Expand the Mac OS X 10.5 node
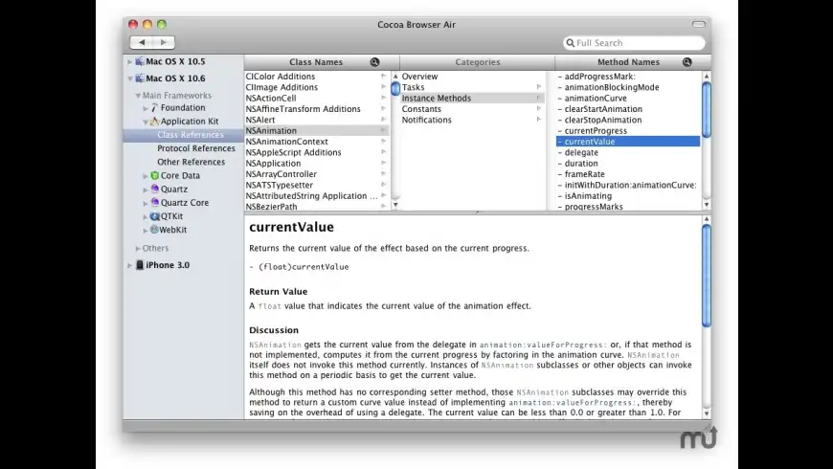833x469 pixels. [x=129, y=61]
